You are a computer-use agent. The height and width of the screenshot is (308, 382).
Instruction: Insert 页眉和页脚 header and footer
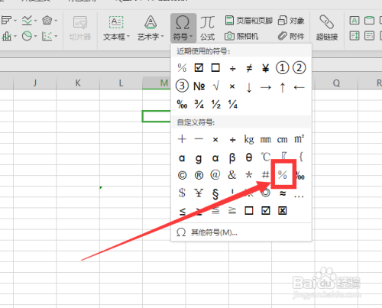coord(249,21)
